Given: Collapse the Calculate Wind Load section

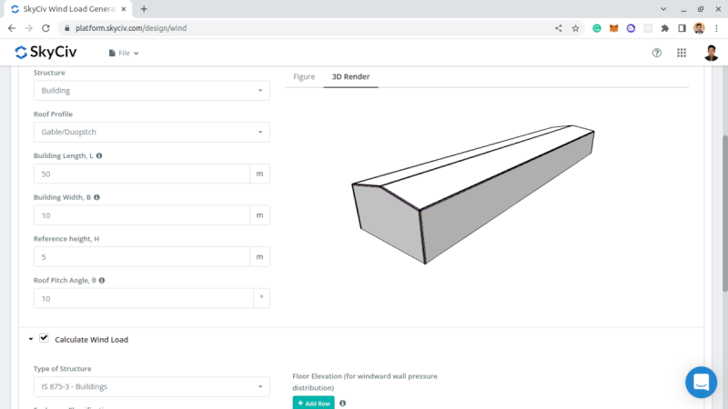Looking at the screenshot, I should pyautogui.click(x=30, y=339).
